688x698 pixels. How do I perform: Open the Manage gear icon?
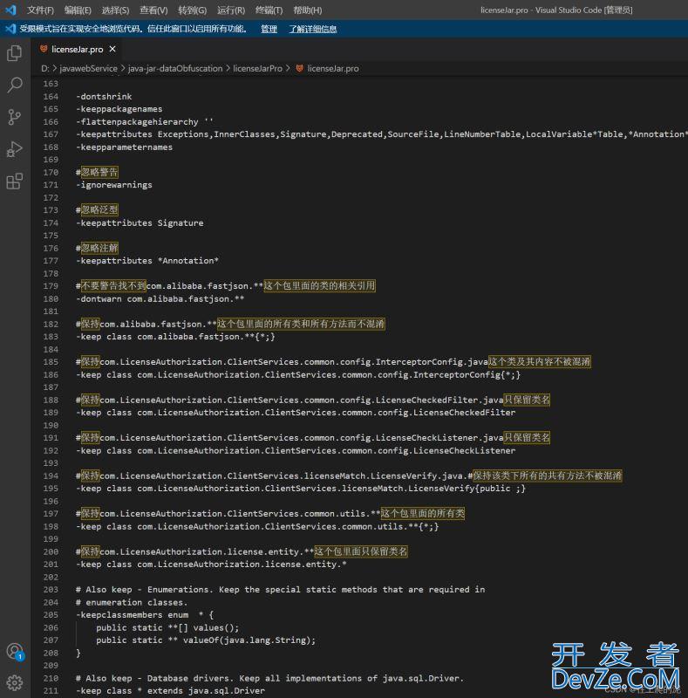(14, 682)
